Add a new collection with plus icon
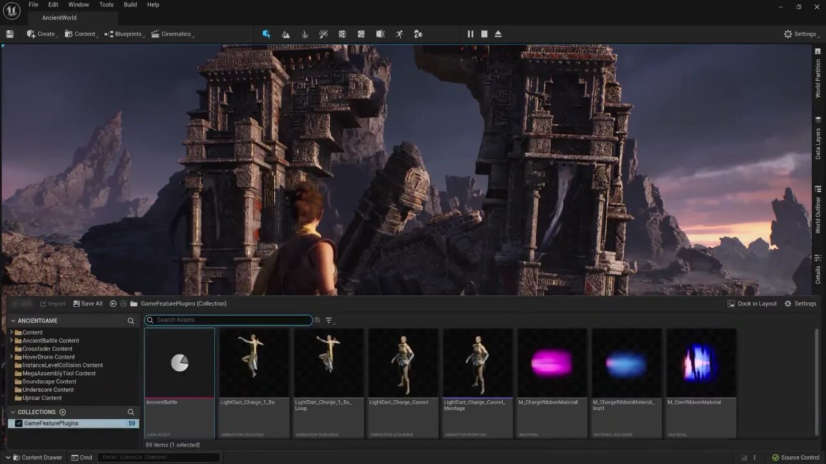The image size is (826, 464). pyautogui.click(x=63, y=412)
